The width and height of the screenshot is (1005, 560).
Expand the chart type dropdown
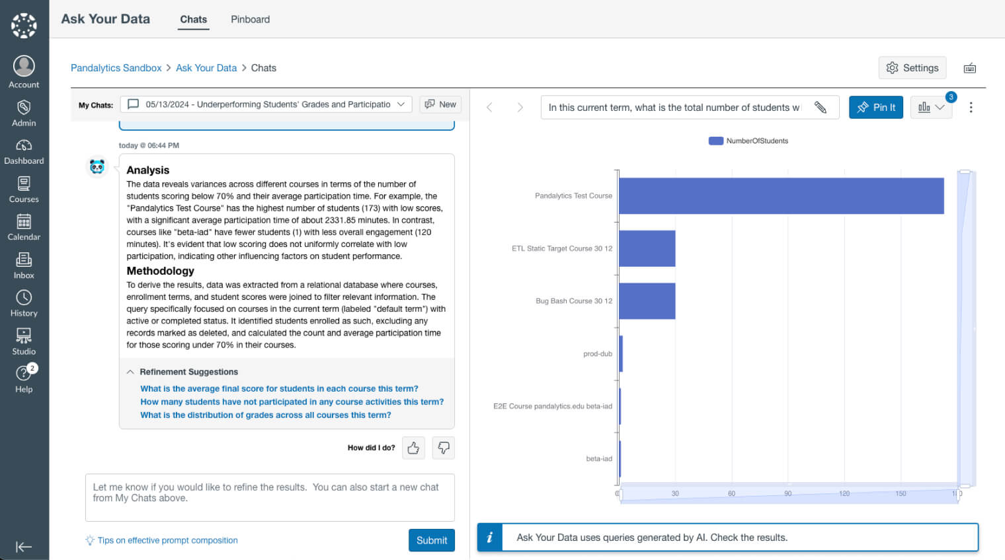pos(931,107)
